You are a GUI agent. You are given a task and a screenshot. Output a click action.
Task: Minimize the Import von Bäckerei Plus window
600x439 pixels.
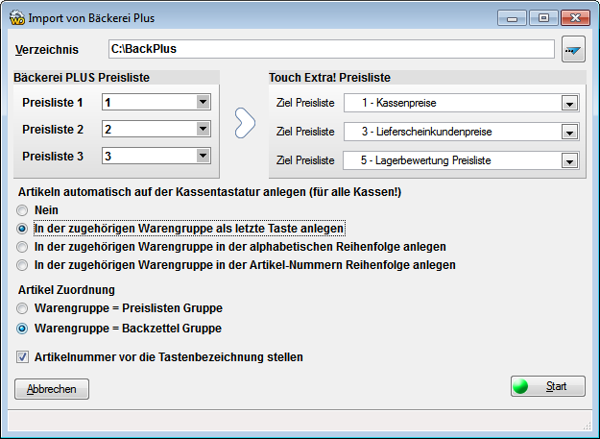pos(512,18)
